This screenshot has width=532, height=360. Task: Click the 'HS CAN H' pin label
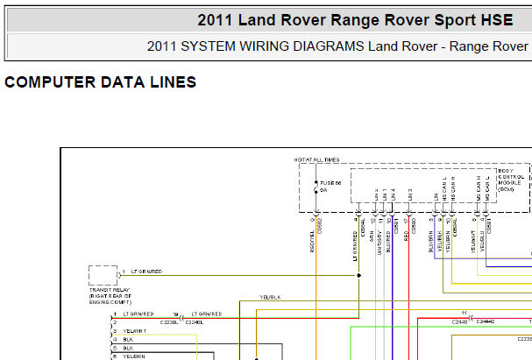(x=453, y=189)
